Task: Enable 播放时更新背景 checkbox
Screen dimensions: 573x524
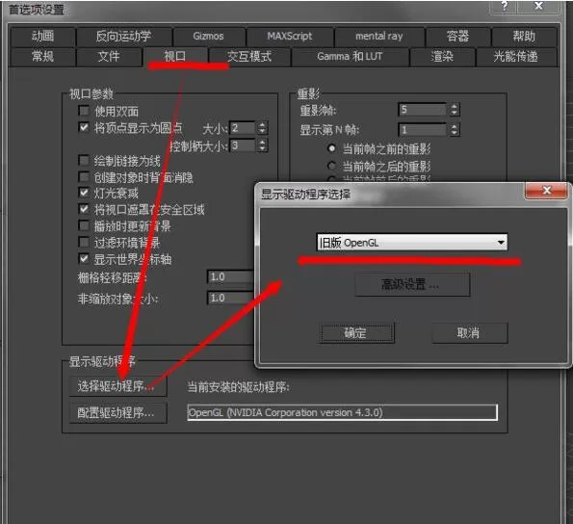Action: (84, 225)
